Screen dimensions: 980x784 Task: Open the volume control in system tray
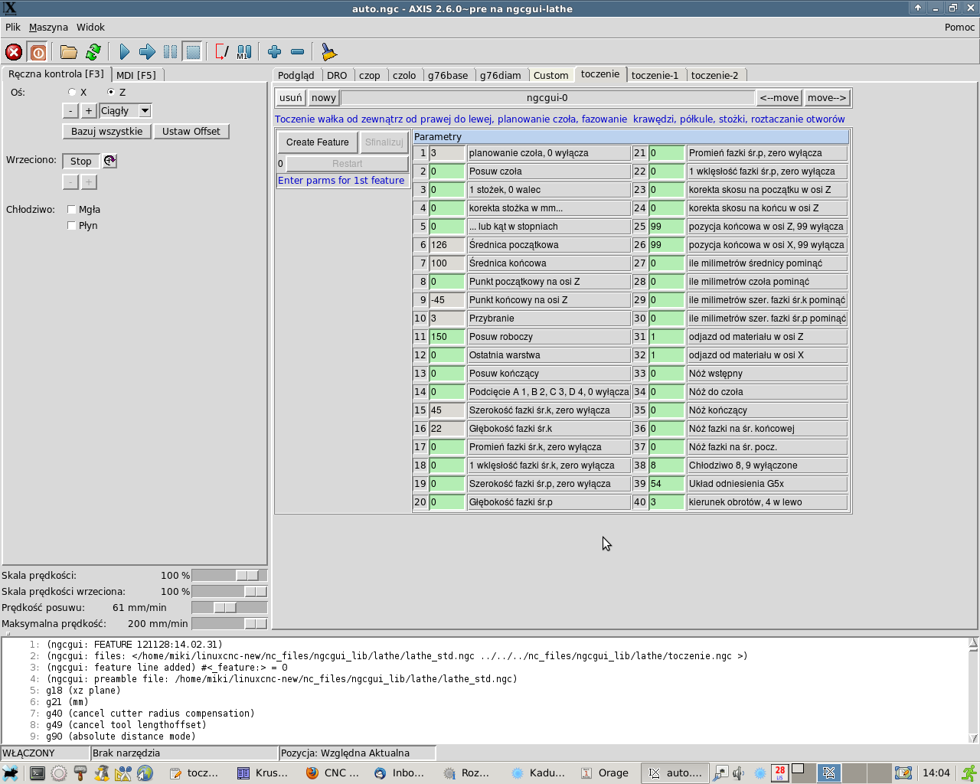[739, 773]
